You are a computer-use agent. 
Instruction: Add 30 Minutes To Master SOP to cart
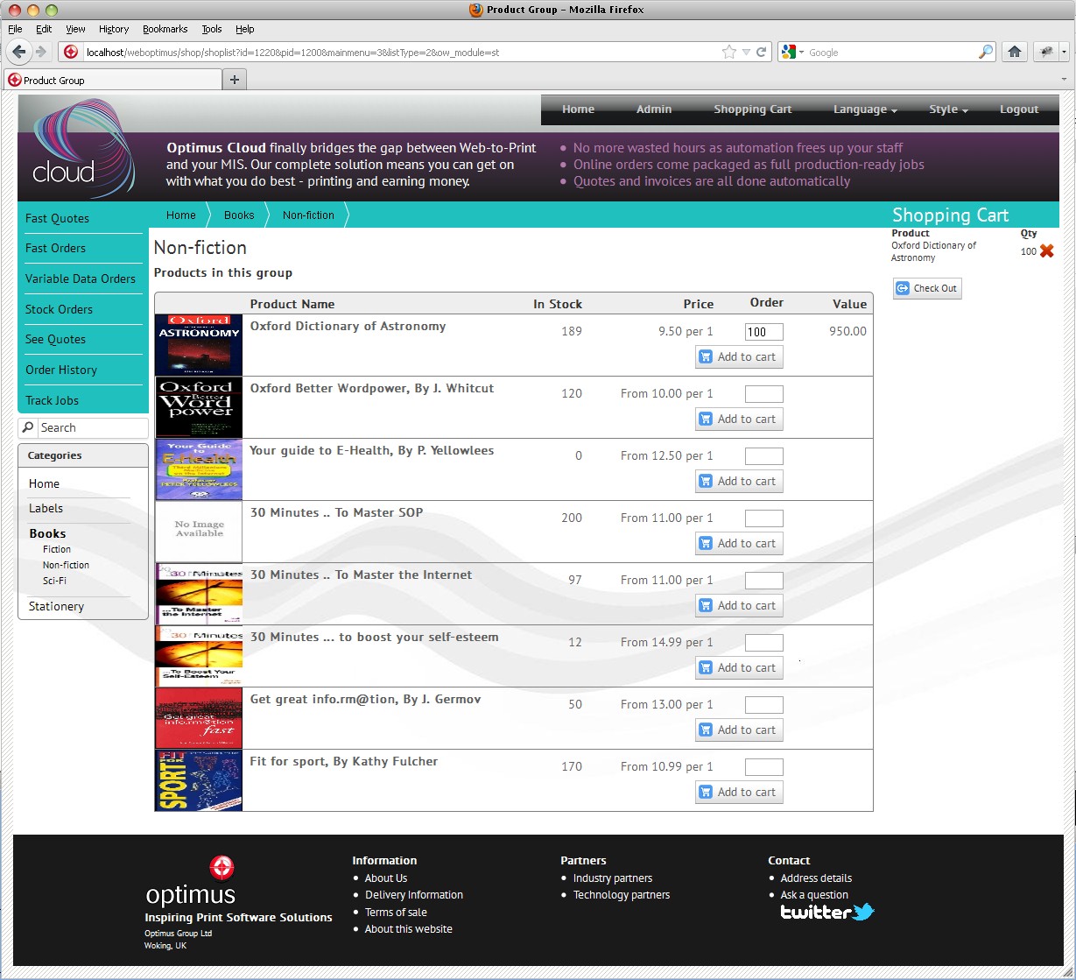point(739,543)
